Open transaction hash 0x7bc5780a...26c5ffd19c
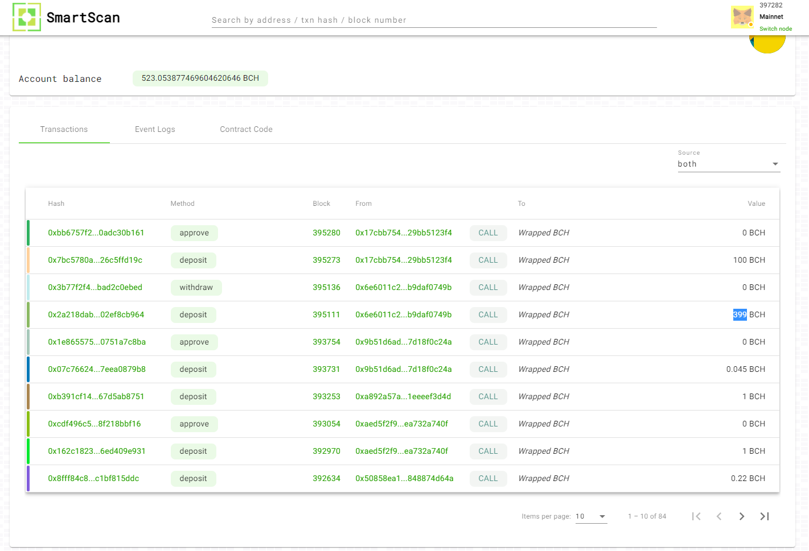Image resolution: width=809 pixels, height=551 pixels. tap(95, 260)
